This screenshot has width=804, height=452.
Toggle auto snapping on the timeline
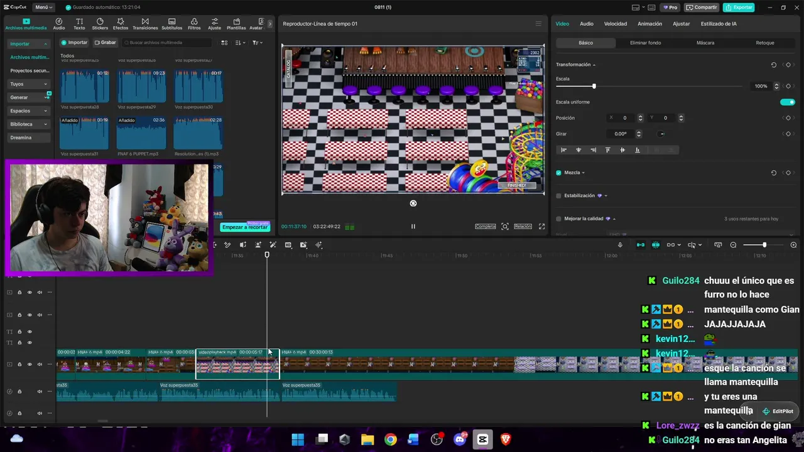click(656, 245)
